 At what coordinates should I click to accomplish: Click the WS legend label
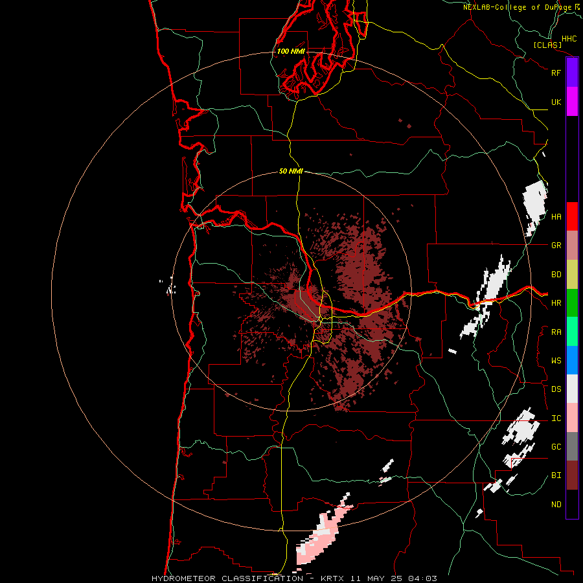(x=556, y=361)
